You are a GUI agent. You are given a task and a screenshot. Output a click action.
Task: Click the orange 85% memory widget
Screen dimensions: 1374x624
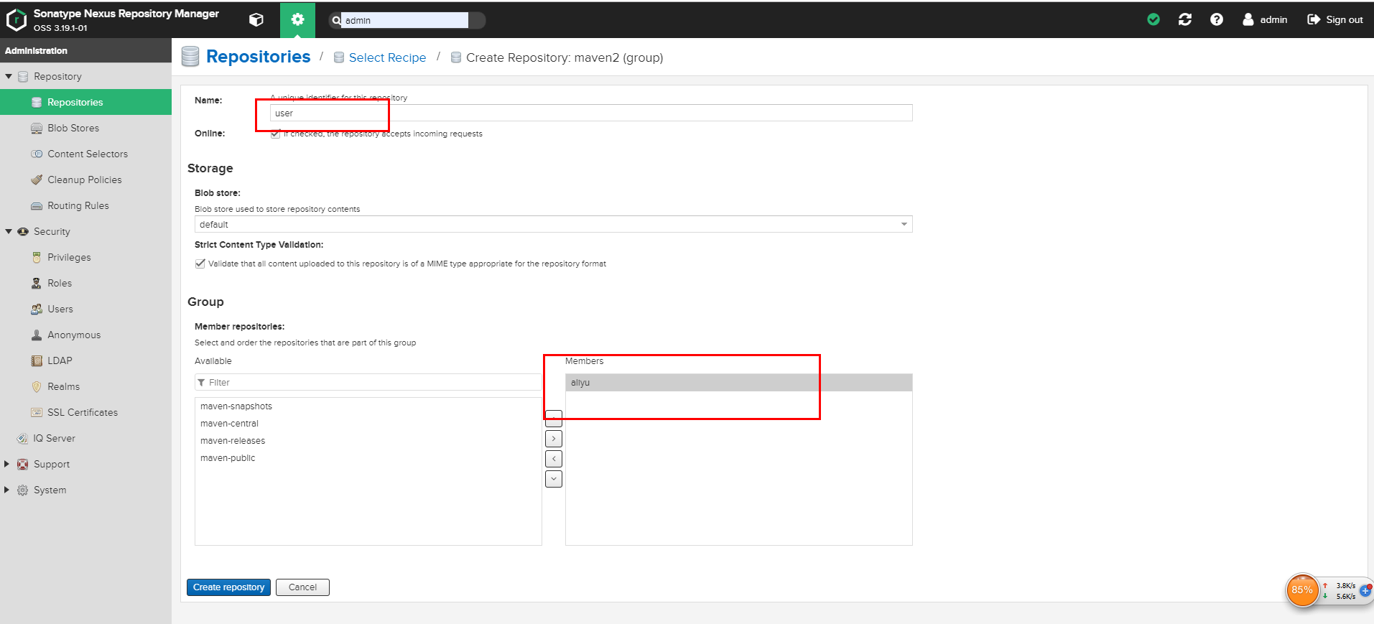1302,590
